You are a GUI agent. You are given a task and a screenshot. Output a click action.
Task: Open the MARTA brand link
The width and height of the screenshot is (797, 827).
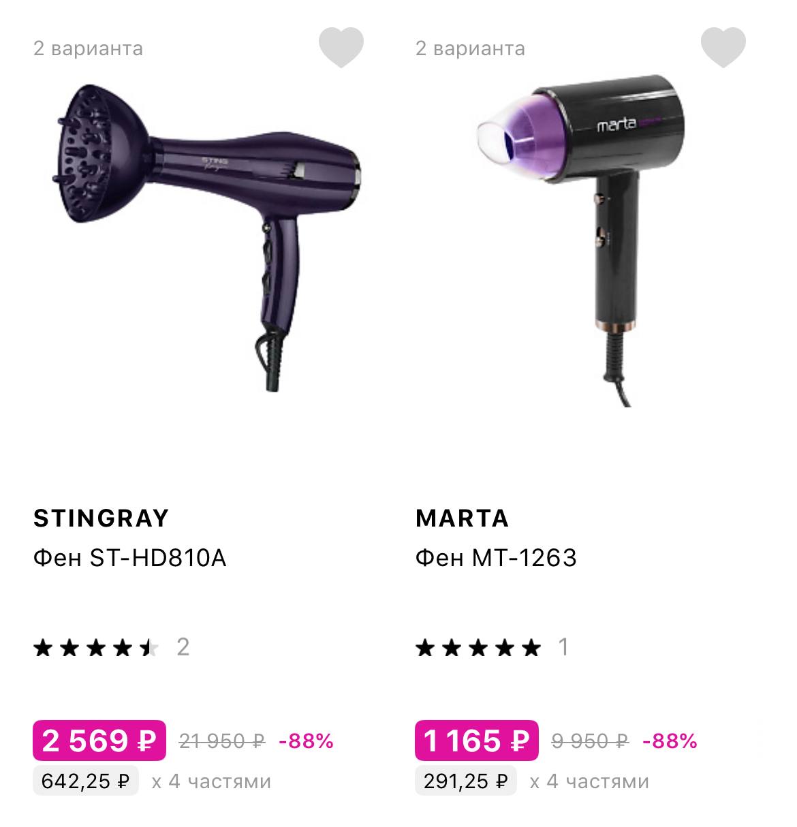tap(462, 518)
